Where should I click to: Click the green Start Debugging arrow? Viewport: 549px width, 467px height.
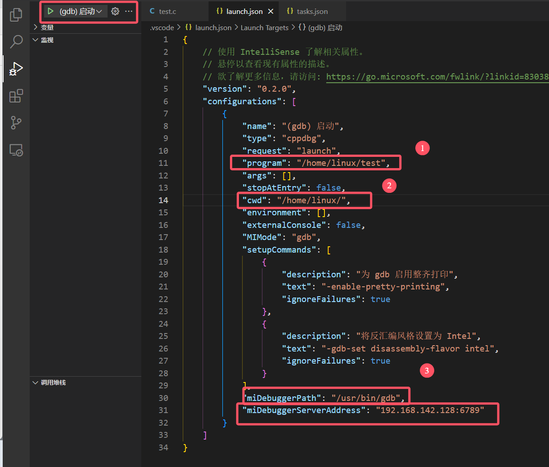(51, 11)
